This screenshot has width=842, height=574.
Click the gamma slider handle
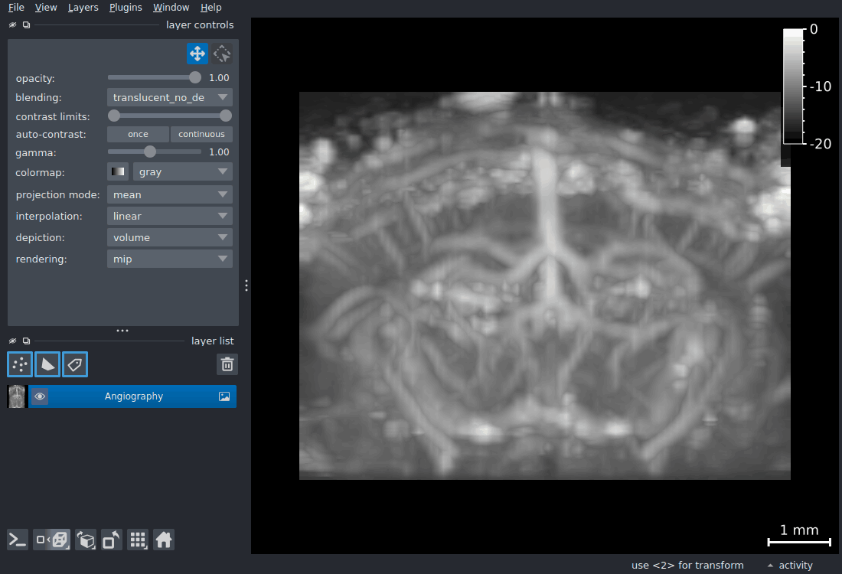150,152
